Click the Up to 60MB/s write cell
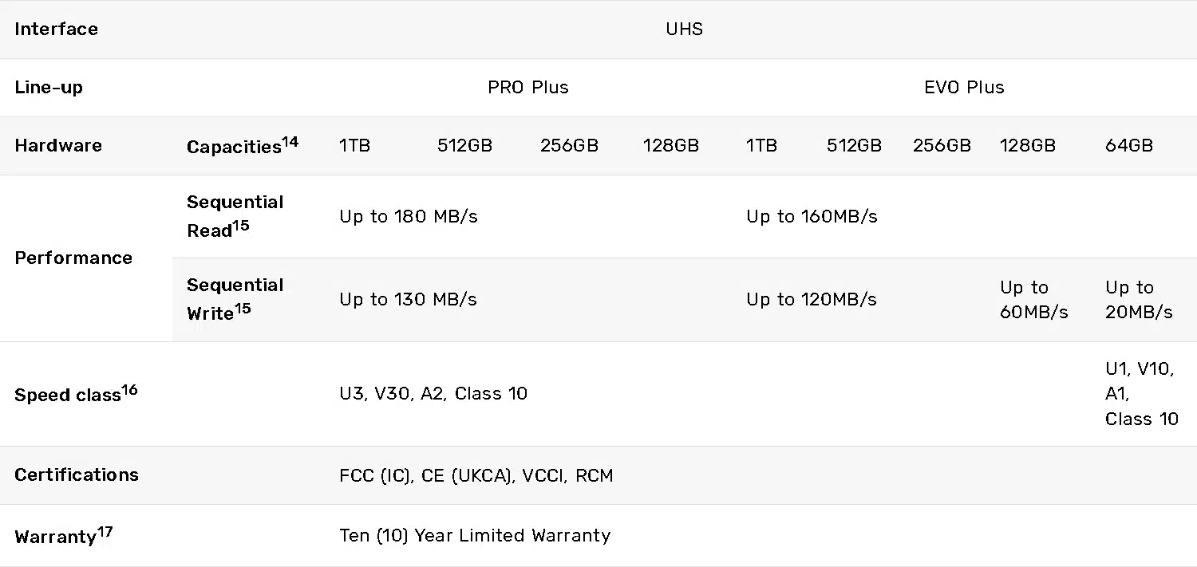The height and width of the screenshot is (567, 1197). (x=1034, y=300)
